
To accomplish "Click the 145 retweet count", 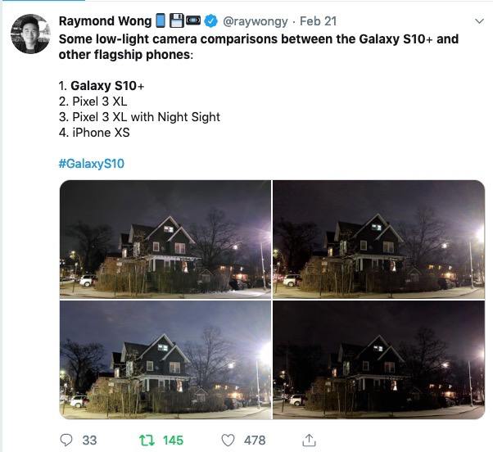I will coord(173,440).
